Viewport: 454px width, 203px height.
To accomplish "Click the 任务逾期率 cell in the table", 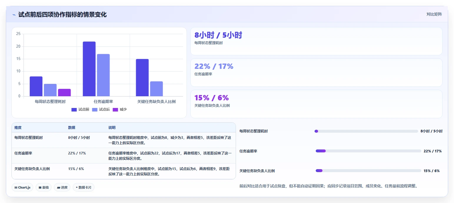I will click(23, 153).
